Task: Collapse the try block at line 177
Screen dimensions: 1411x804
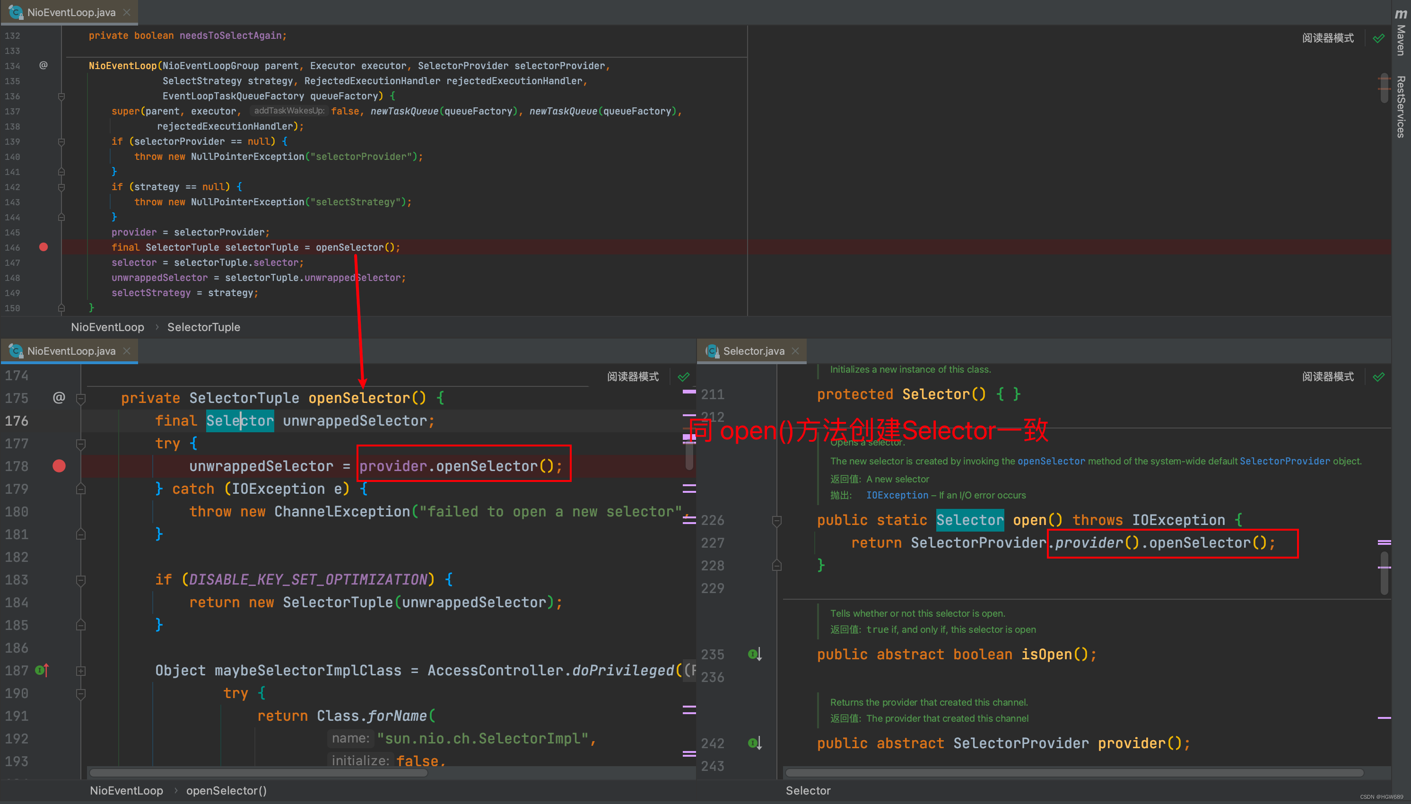Action: (80, 444)
